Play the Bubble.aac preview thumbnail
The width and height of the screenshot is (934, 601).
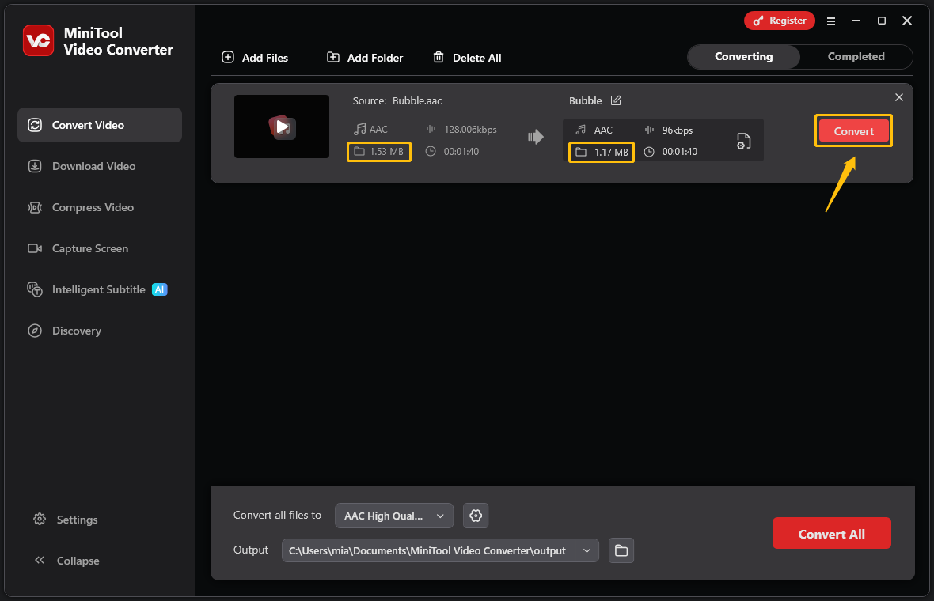coord(282,127)
